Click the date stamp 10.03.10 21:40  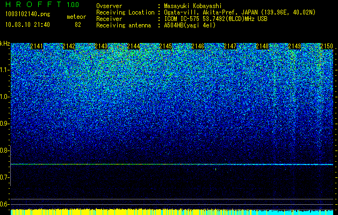tap(27, 25)
